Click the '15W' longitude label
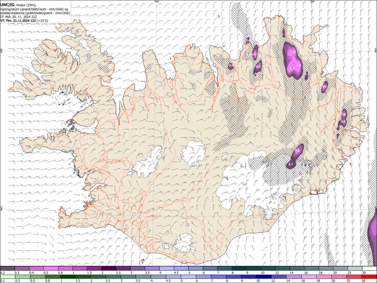377x283 pixels. (x=312, y=1)
